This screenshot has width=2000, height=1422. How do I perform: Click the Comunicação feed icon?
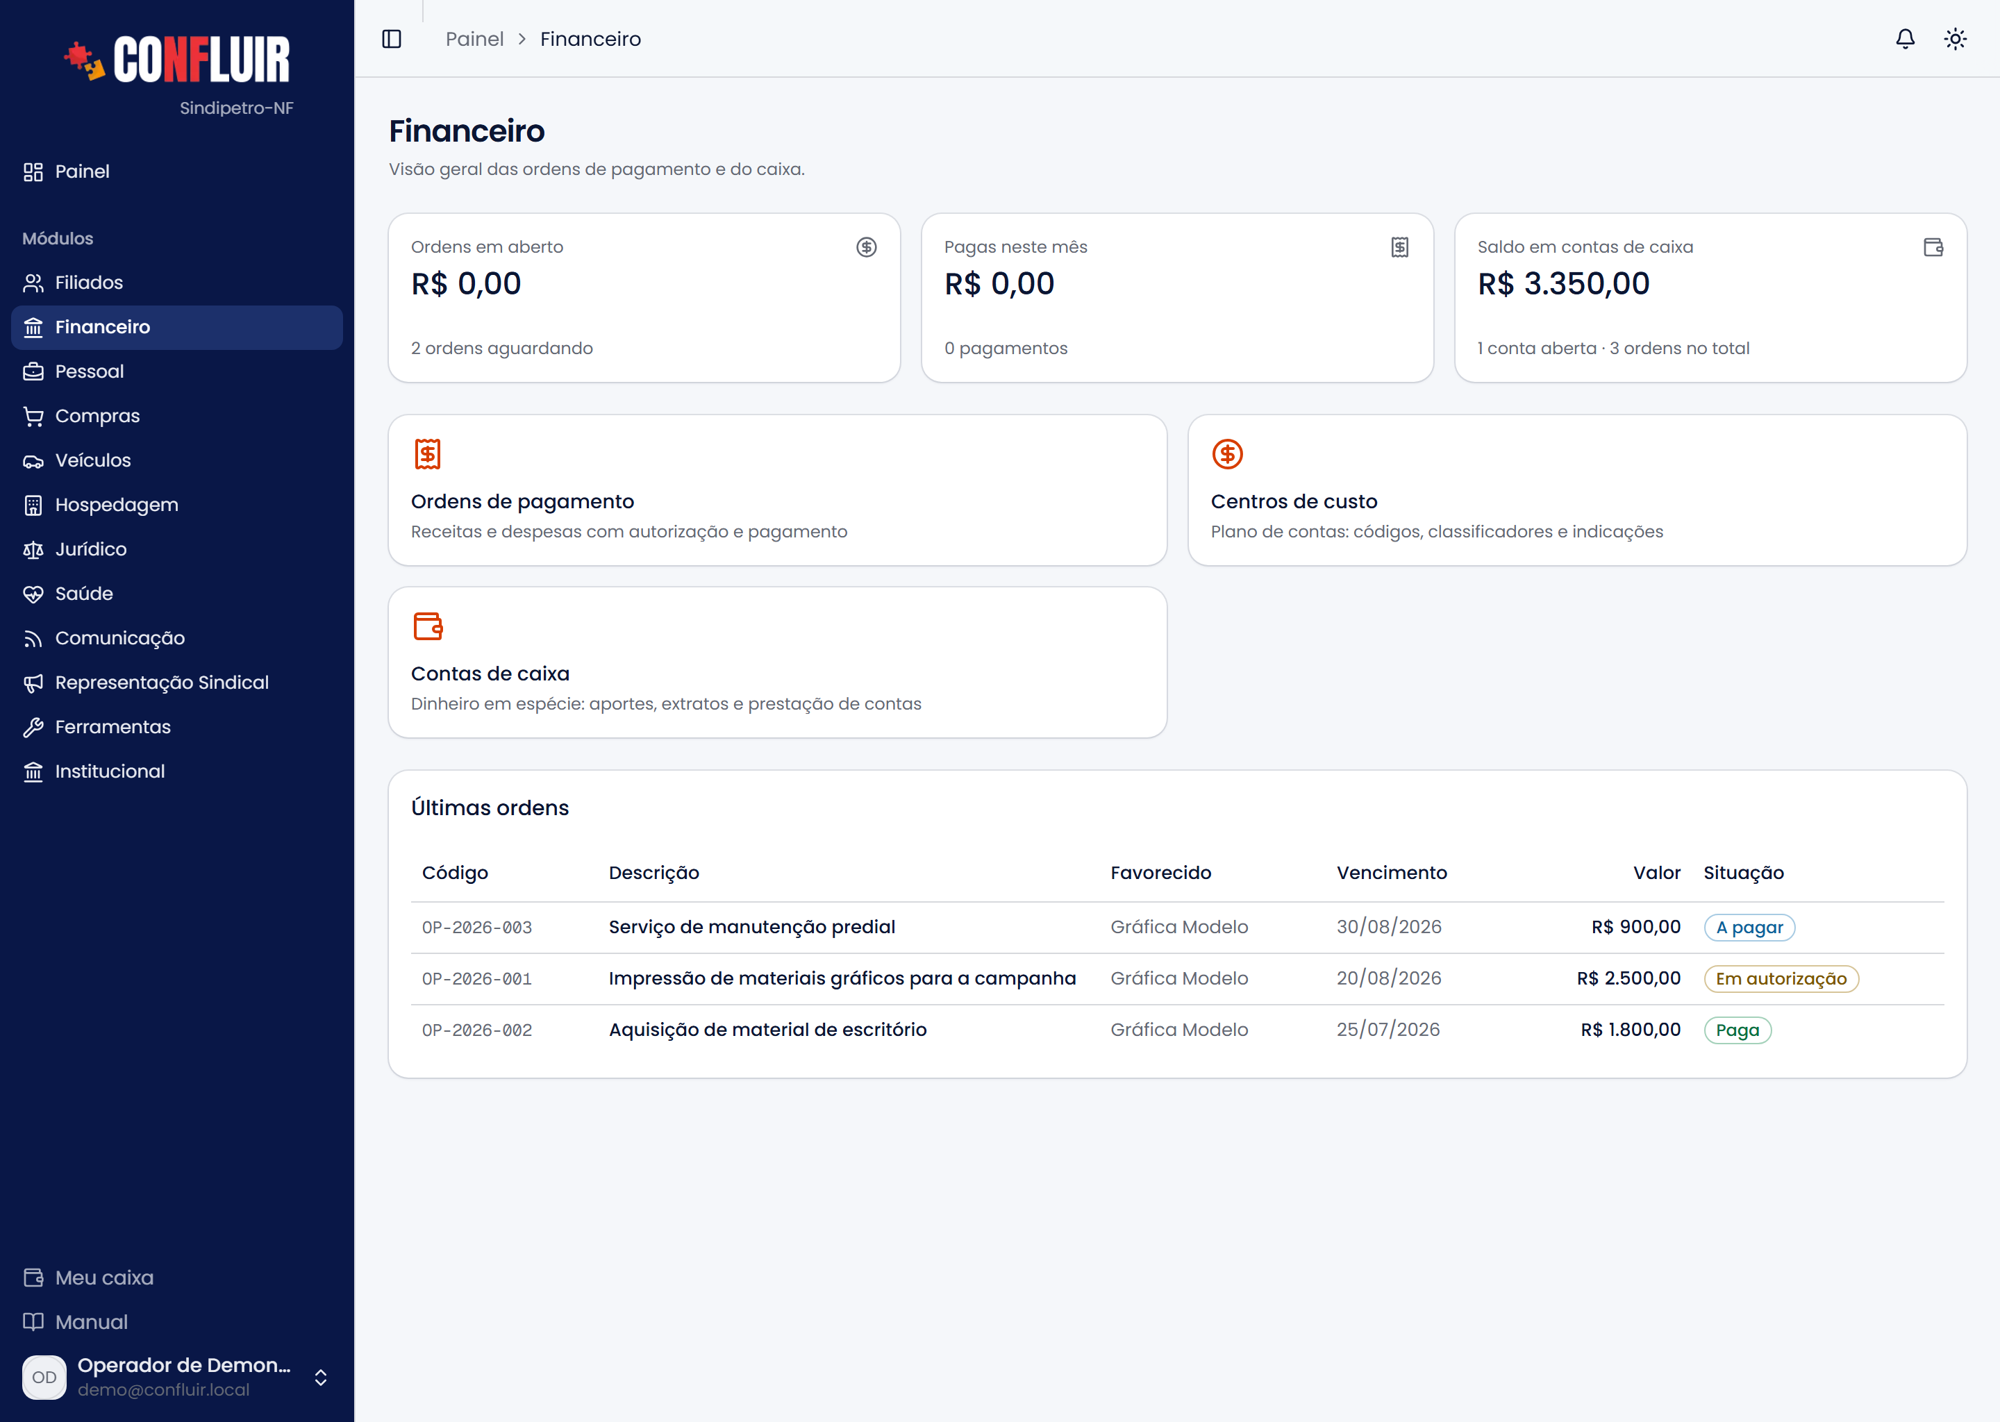(33, 638)
